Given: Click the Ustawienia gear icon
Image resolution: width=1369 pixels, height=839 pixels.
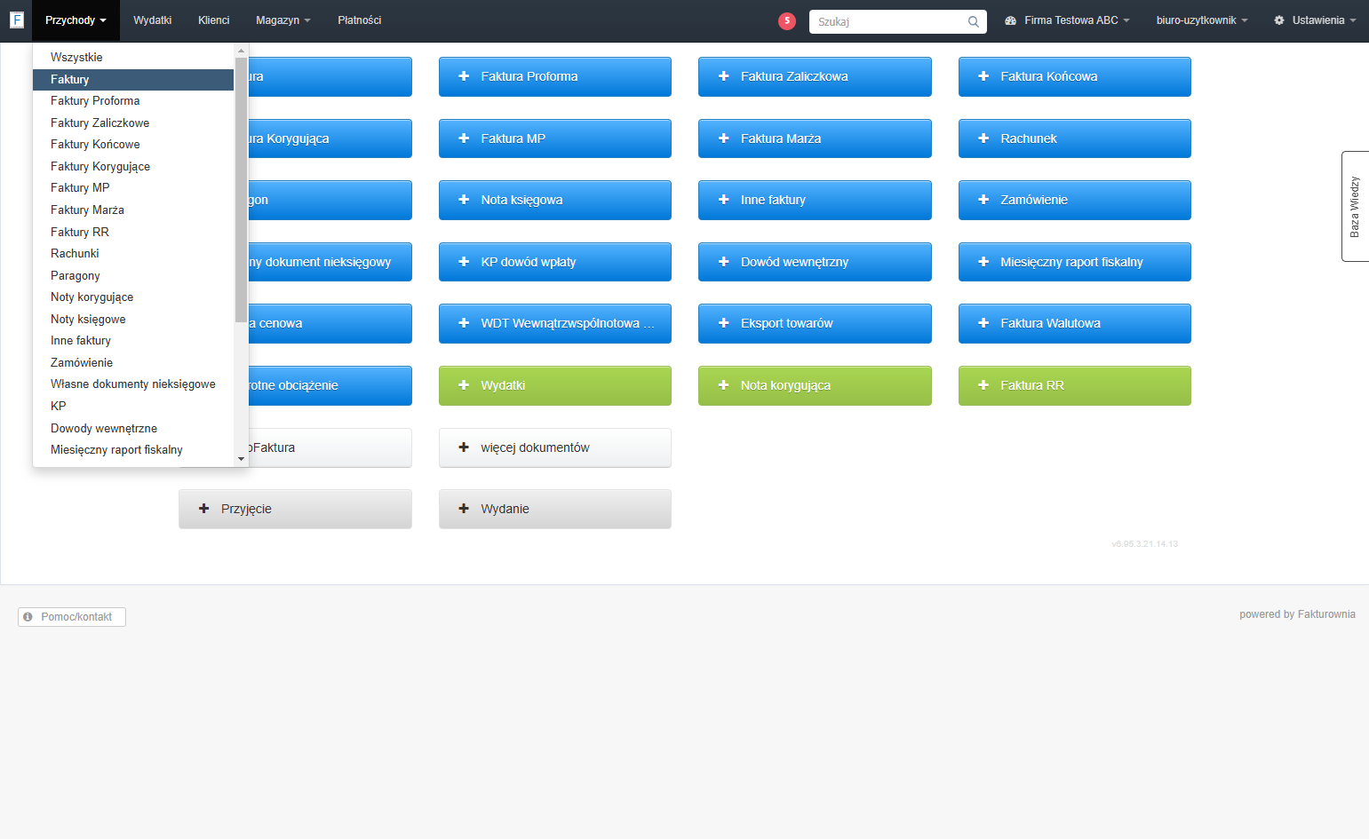Looking at the screenshot, I should (1279, 20).
